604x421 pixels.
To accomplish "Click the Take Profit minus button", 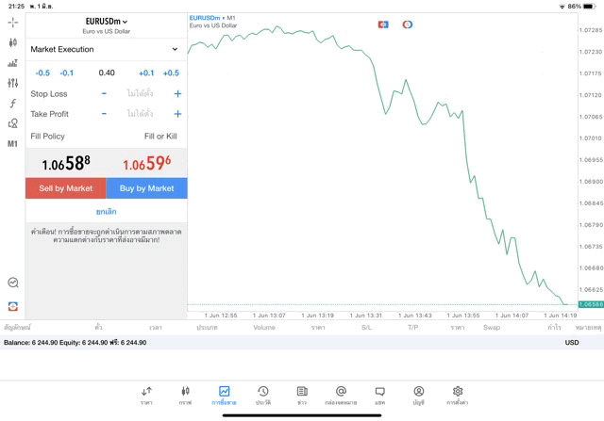I will tap(104, 114).
